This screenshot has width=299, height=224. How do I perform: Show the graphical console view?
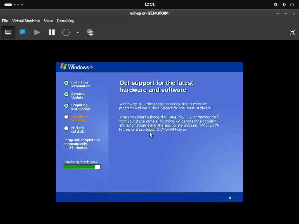(8, 32)
